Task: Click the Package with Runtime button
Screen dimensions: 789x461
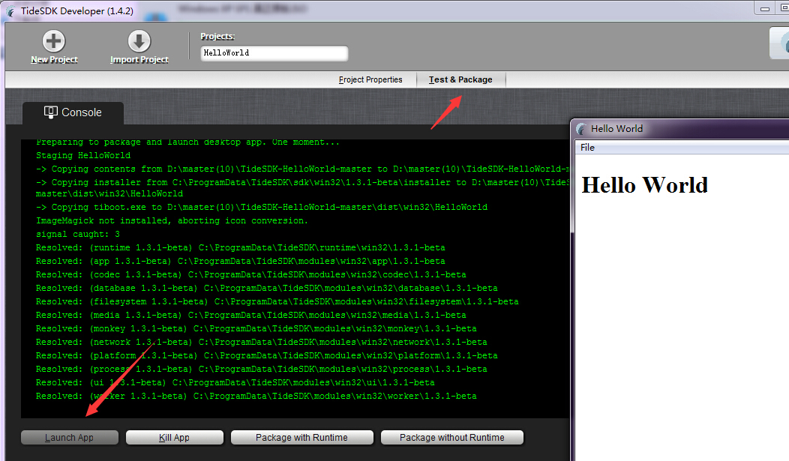Action: [302, 437]
